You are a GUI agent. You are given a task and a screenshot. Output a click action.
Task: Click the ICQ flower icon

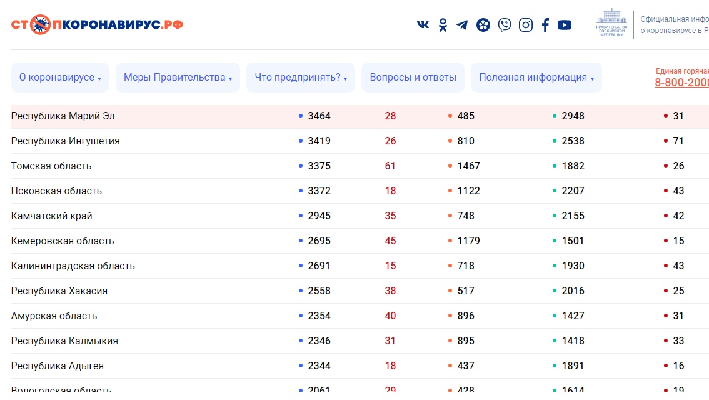pyautogui.click(x=483, y=25)
